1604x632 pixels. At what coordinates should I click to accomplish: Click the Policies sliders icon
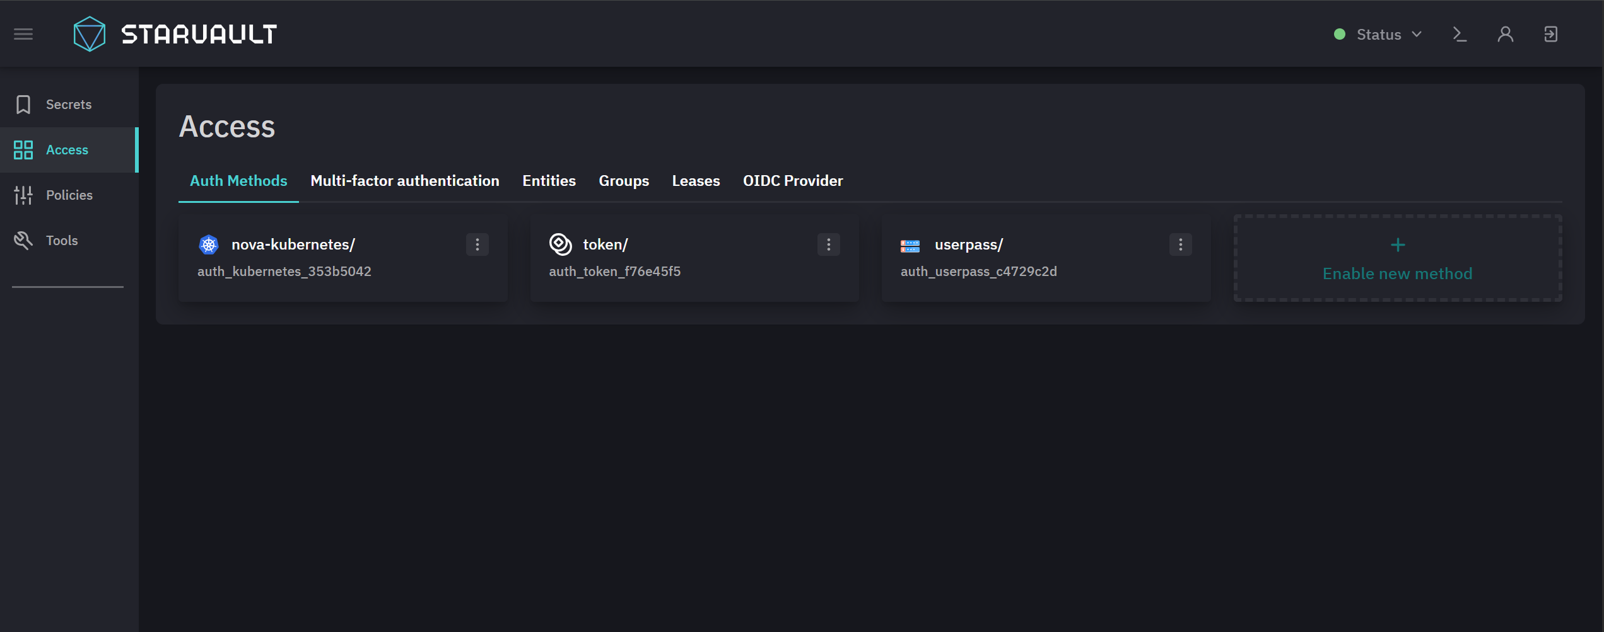(23, 195)
